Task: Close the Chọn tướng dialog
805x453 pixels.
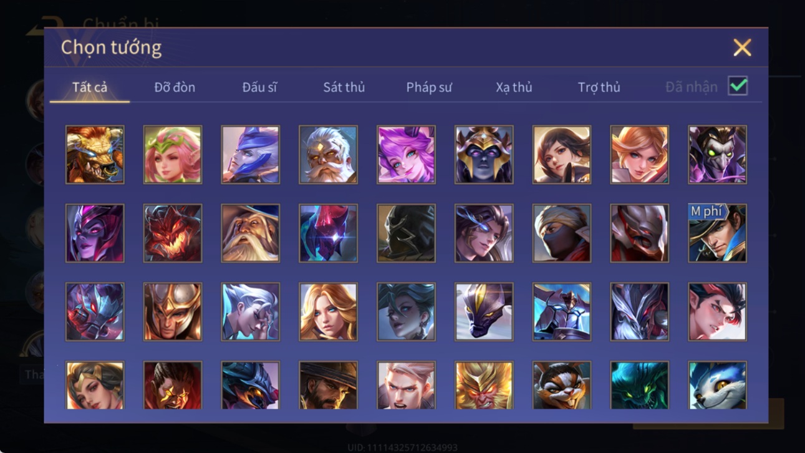Action: [742, 47]
